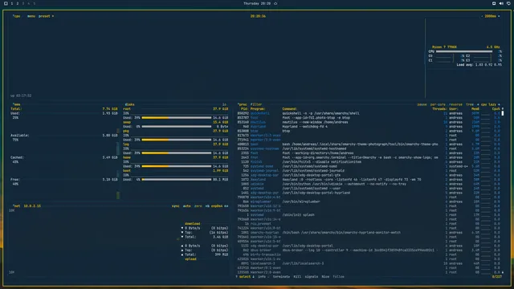Select the systemd-hostnamed process row
Viewport: 514px width, 289px height.
369,149
